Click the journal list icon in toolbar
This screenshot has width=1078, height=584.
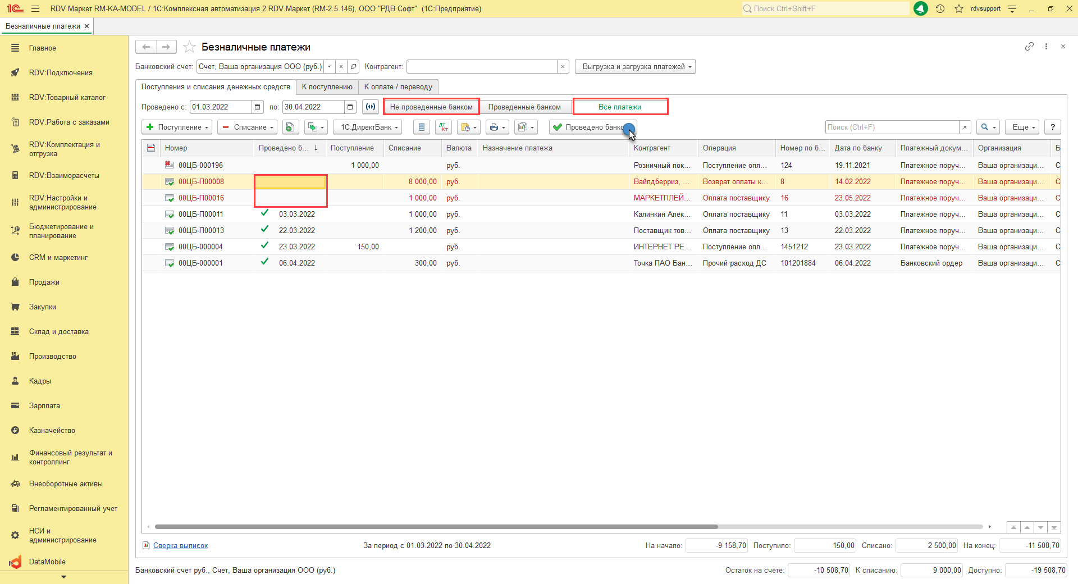422,127
